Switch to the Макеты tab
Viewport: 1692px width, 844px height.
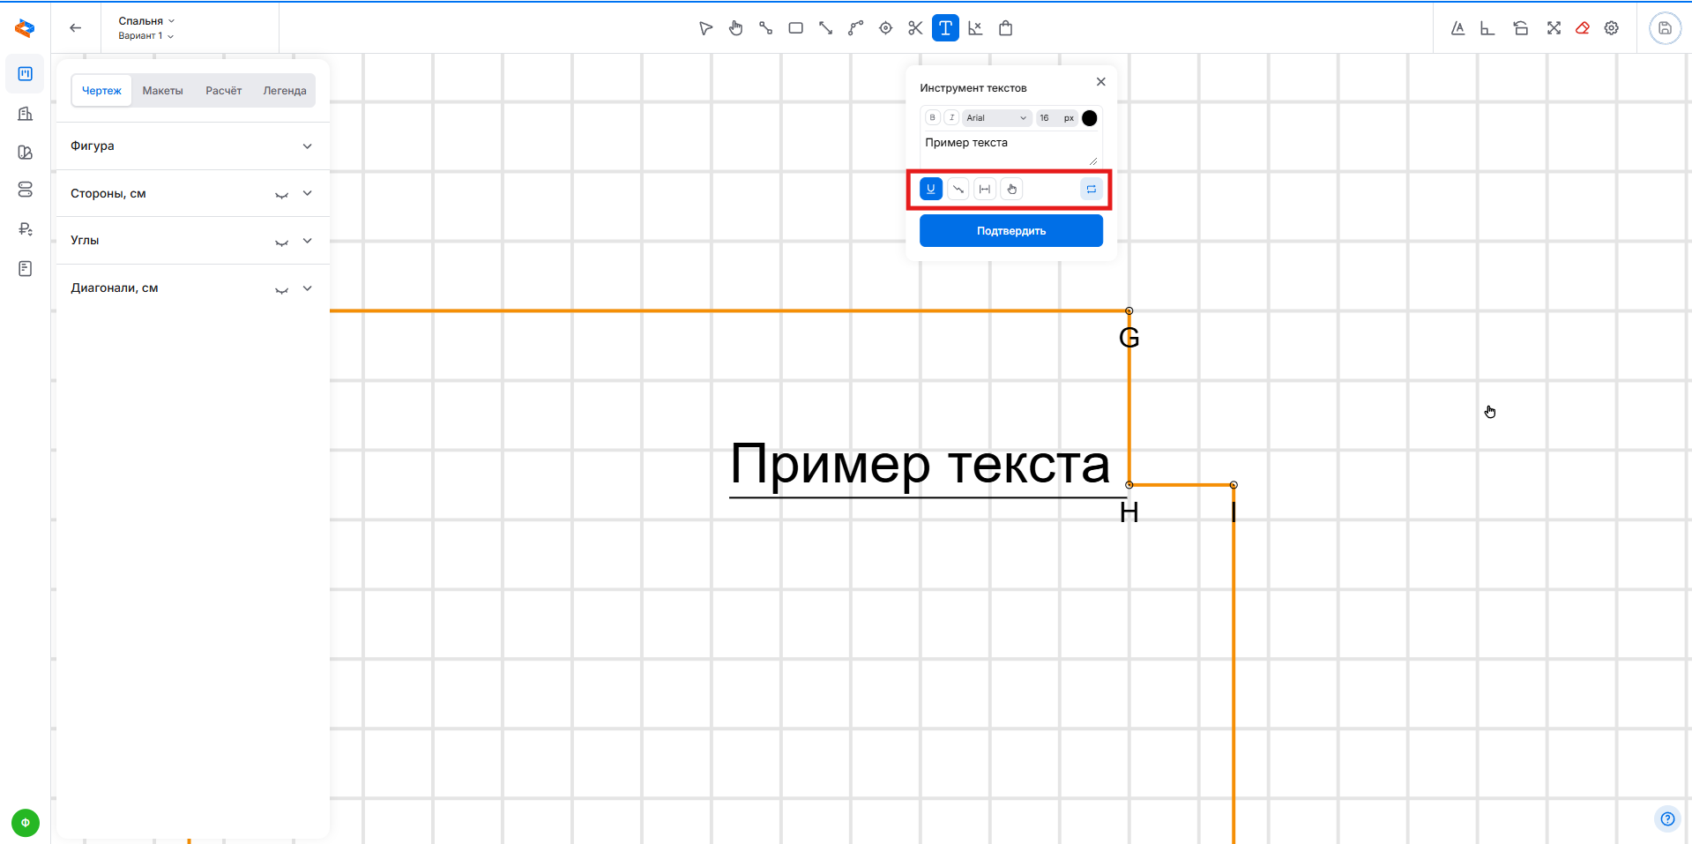pyautogui.click(x=162, y=91)
